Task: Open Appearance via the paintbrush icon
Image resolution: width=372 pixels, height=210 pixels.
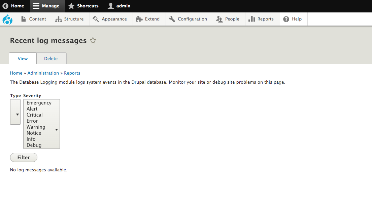Action: (96, 19)
